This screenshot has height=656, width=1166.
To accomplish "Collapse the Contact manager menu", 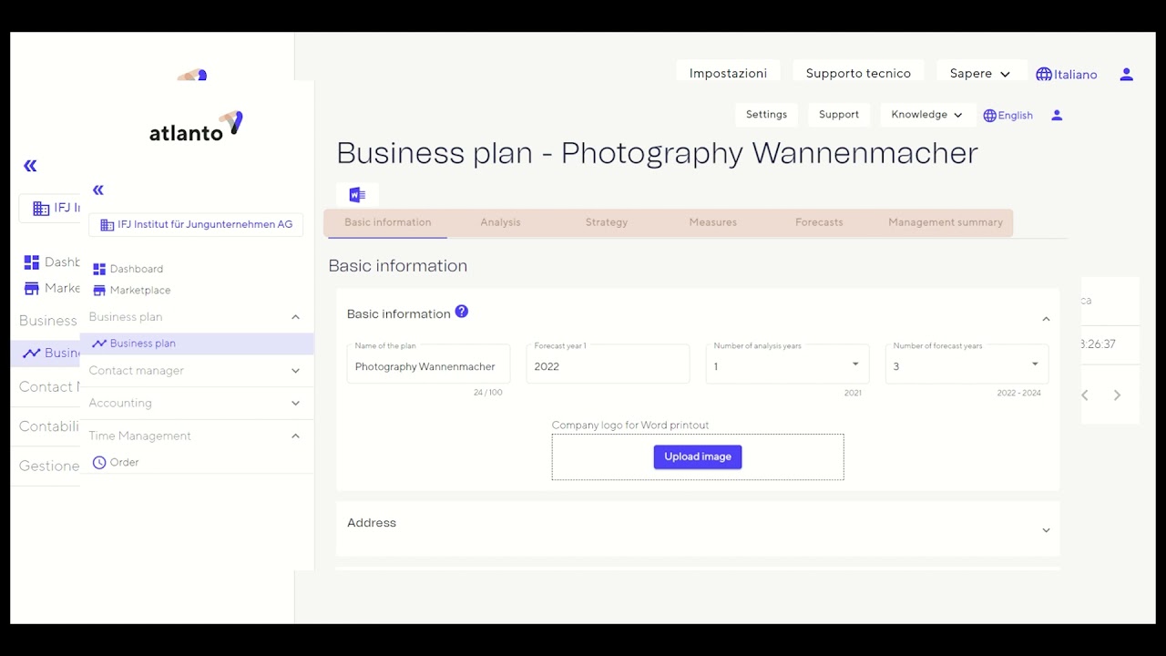I will (295, 371).
